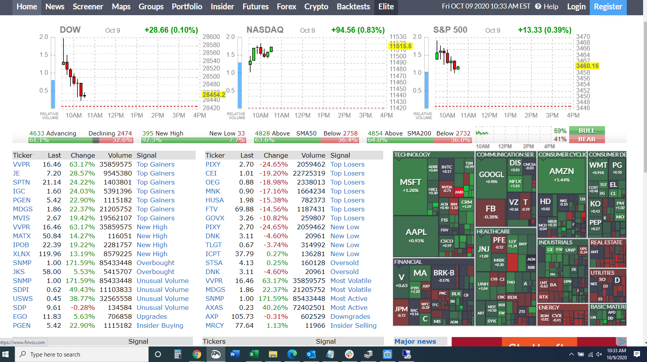
Task: Click the AAPL tile in heatmap
Action: [416, 236]
